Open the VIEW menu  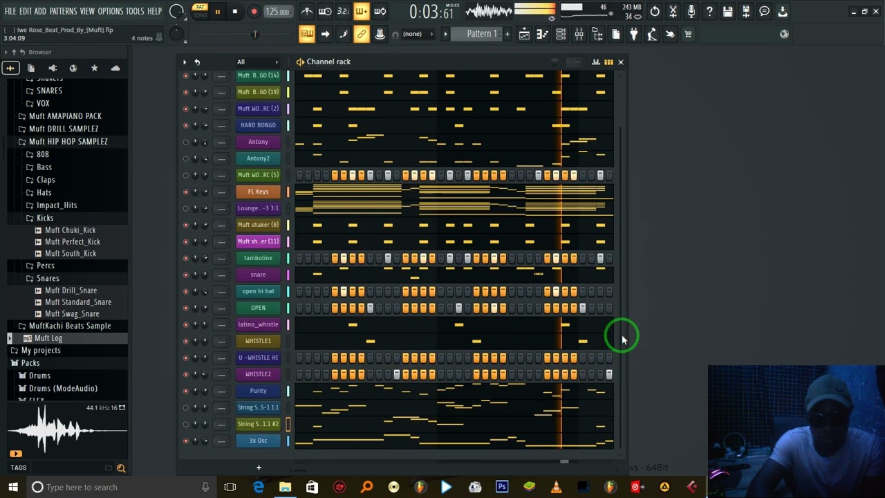point(87,11)
